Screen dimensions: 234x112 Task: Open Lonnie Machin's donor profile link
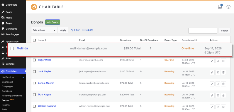(46, 83)
